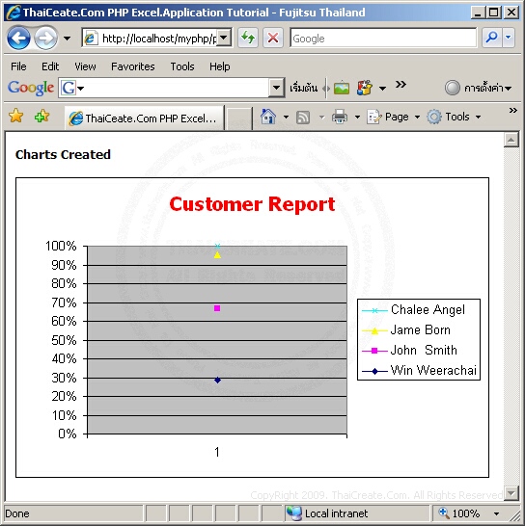Click the vertical scrollbar down arrow
Image resolution: width=525 pixels, height=526 pixels.
(511, 493)
